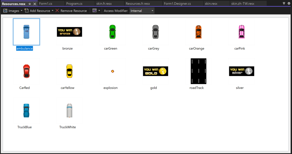Click Remove Resource
Screen dimensions: 292x154
tap(71, 11)
